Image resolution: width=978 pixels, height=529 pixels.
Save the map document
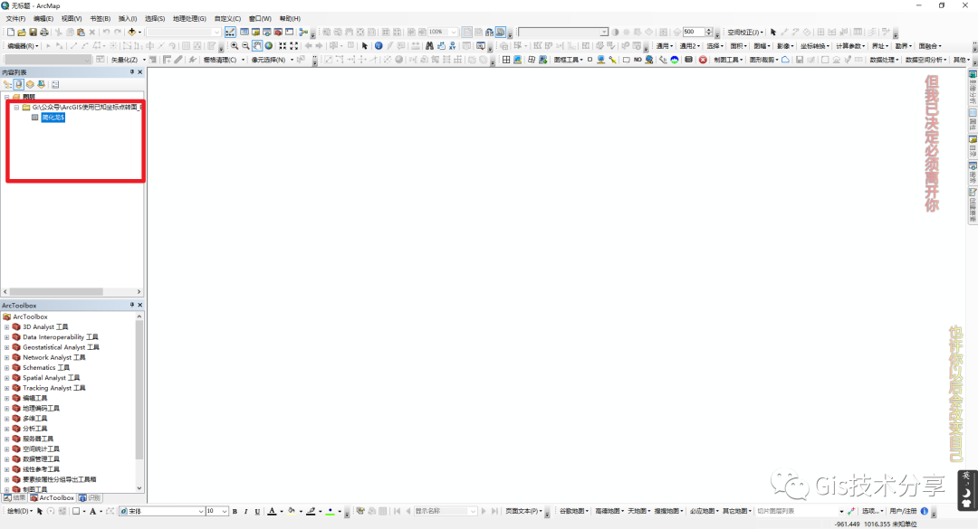pyautogui.click(x=34, y=33)
